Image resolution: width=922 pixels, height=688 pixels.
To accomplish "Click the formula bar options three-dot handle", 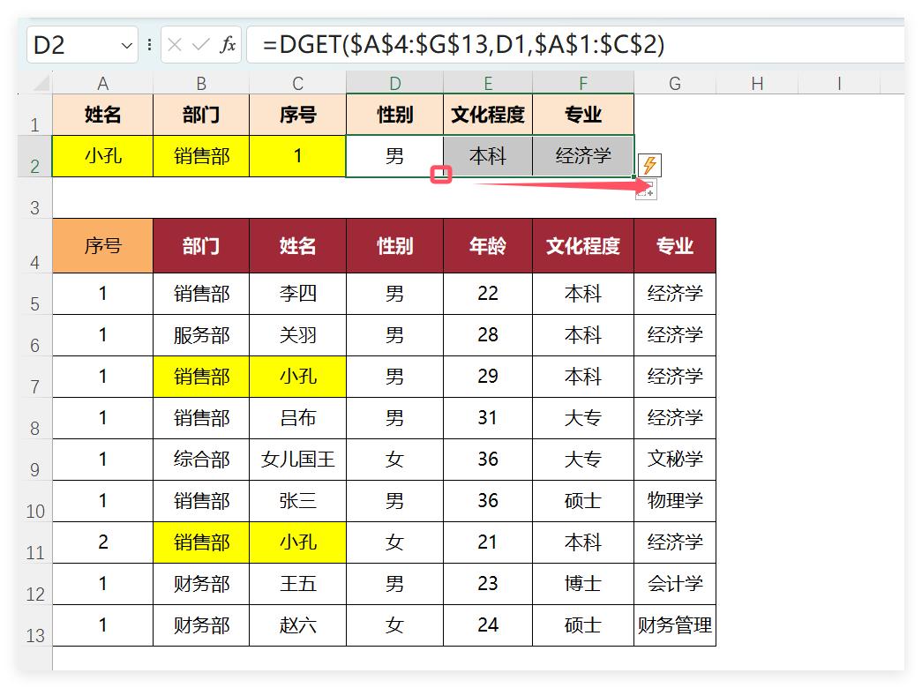I will (149, 45).
